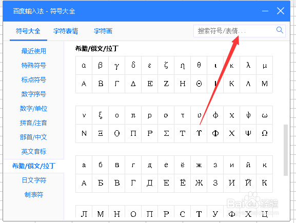The height and width of the screenshot is (223, 296).
Task: Select 希腊/俄文/拉丁 category
Action: coord(34,166)
